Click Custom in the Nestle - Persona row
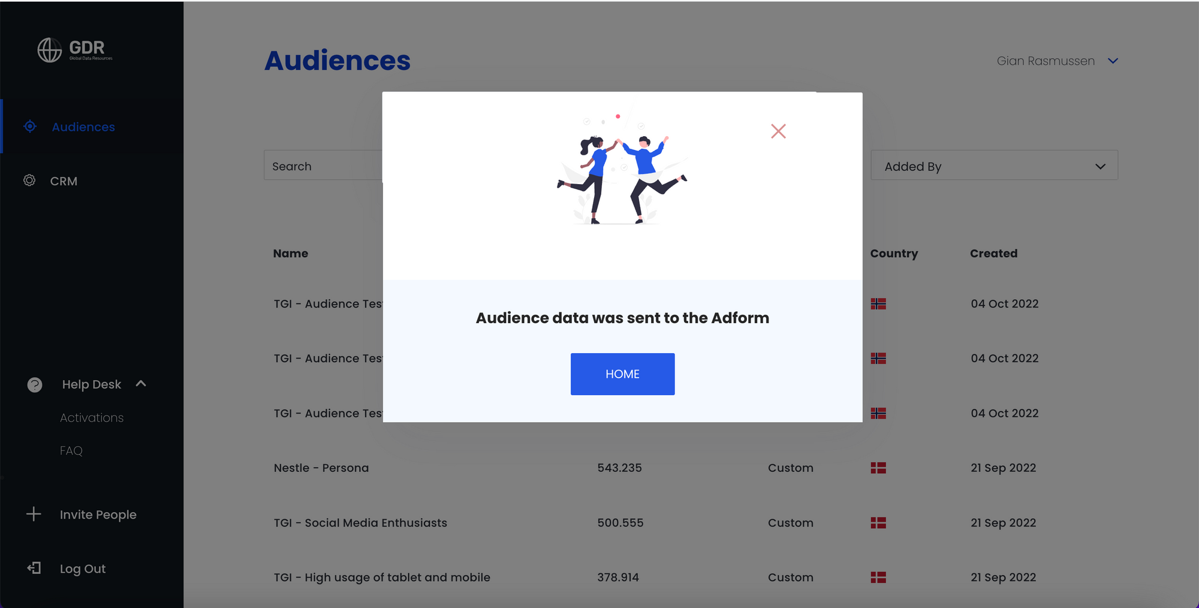Image resolution: width=1199 pixels, height=608 pixels. coord(791,468)
